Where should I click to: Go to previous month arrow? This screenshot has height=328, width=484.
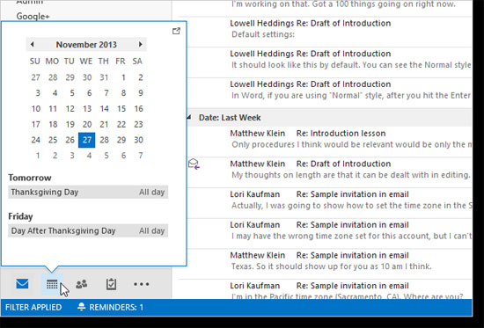click(x=32, y=44)
